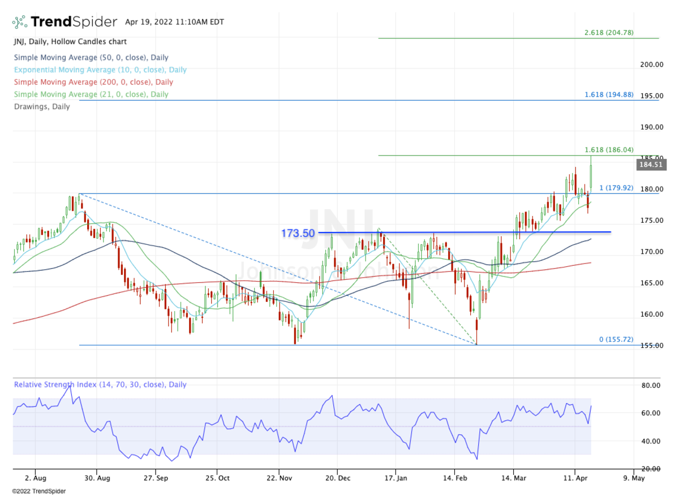679x497 pixels.
Task: Select the 0 (155.72) base level label
Action: coord(616,340)
